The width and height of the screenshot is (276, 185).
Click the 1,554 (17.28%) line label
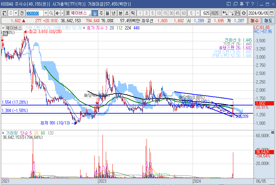(15, 102)
